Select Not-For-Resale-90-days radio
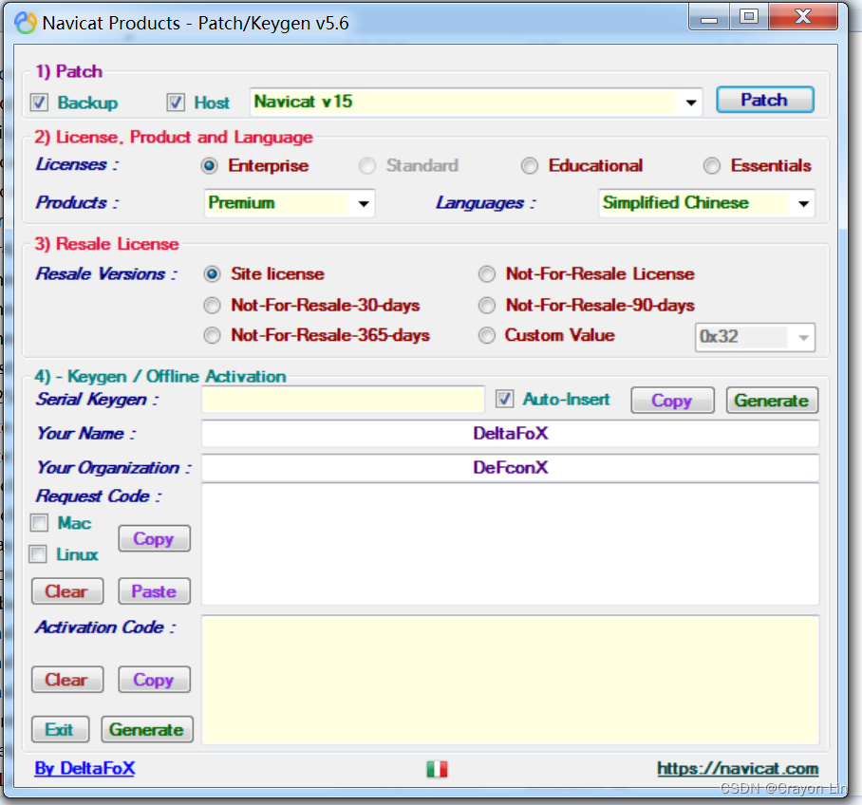 click(487, 305)
